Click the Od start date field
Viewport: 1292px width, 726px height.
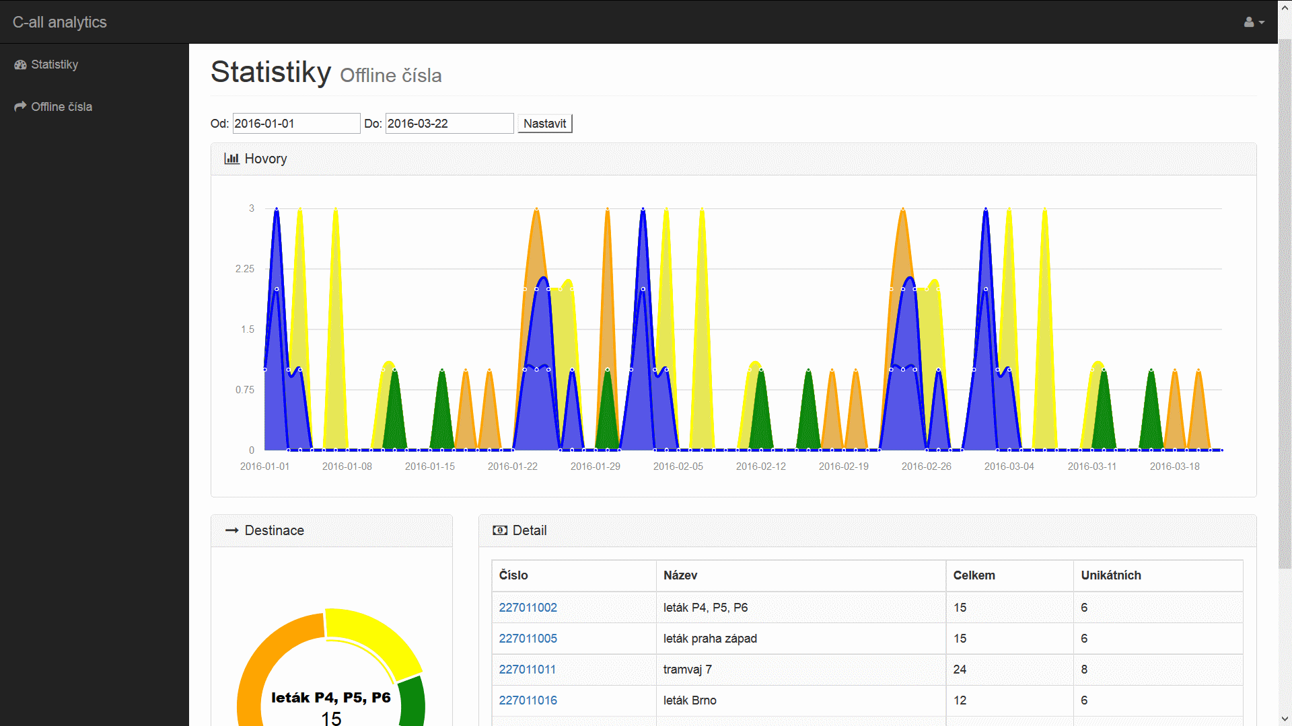pos(296,124)
